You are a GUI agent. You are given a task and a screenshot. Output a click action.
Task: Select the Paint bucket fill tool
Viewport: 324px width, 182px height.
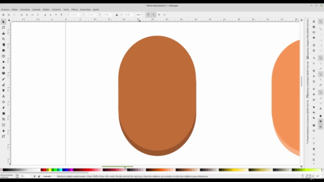[x=4, y=113]
